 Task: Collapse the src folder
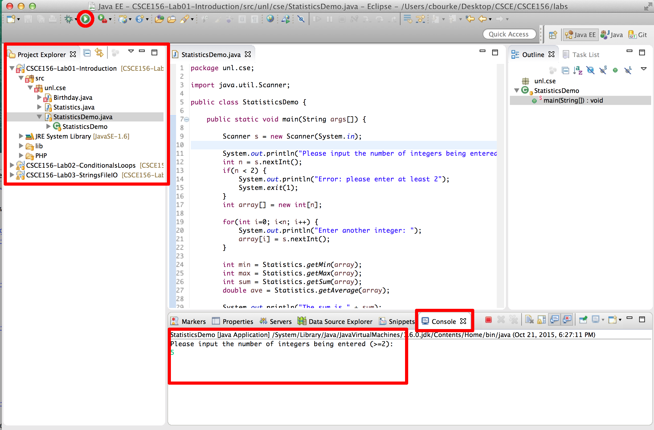tap(21, 78)
